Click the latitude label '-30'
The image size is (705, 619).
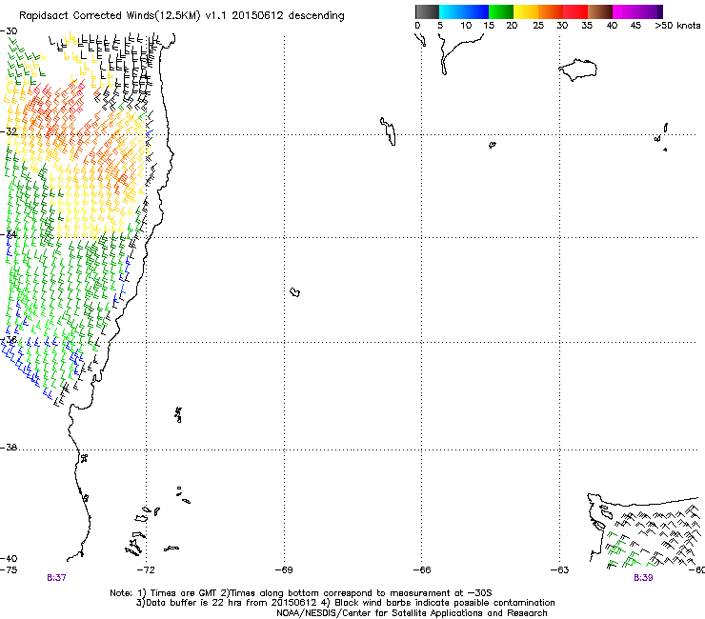pos(9,31)
